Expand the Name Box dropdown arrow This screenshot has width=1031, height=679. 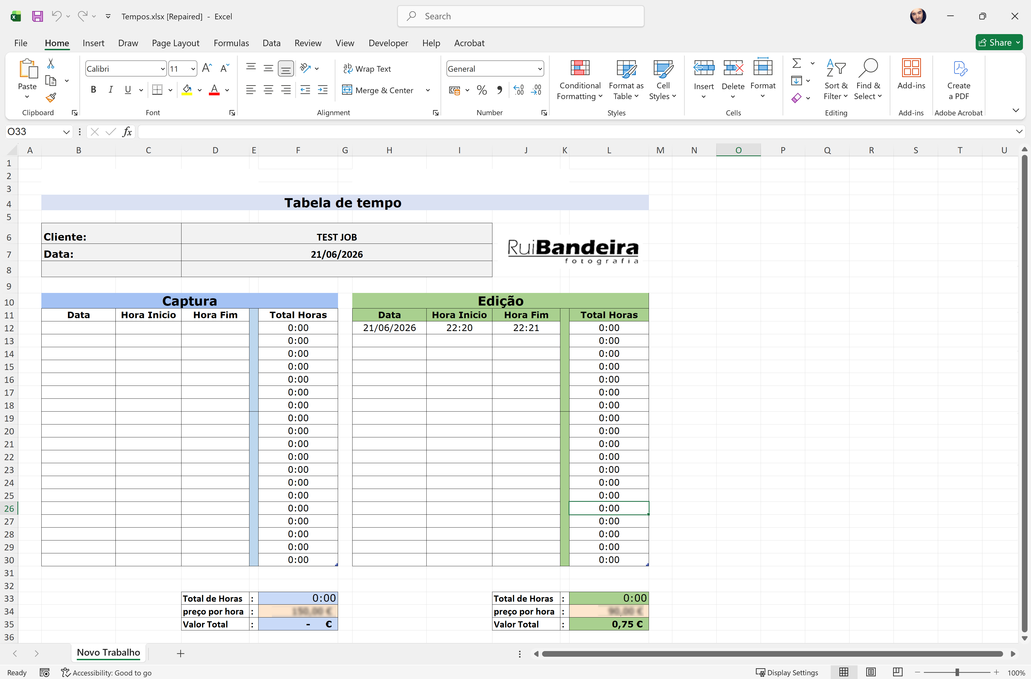[x=66, y=132]
